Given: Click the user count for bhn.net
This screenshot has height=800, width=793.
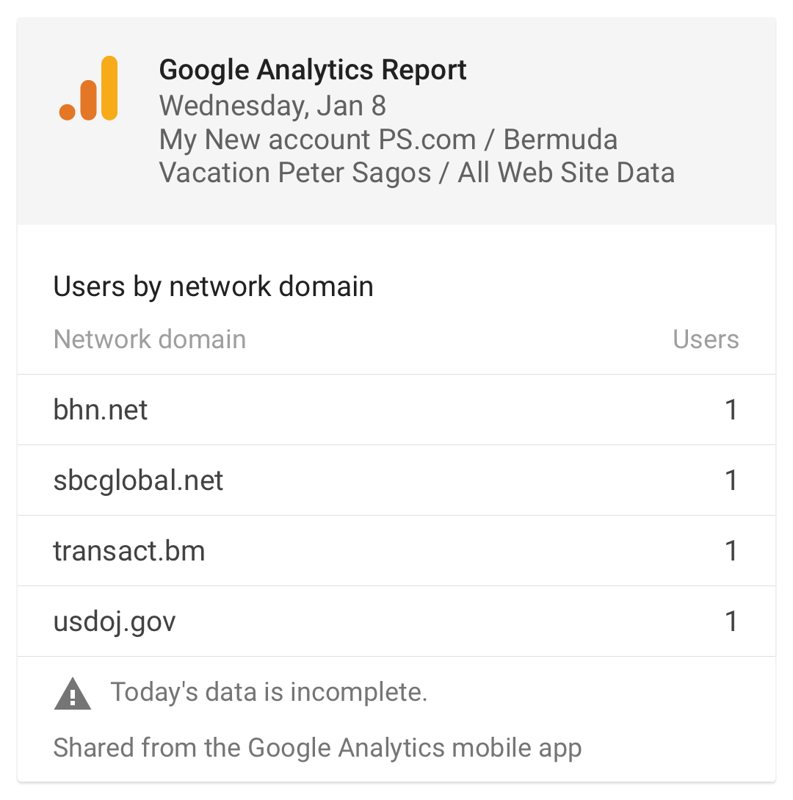Looking at the screenshot, I should click(731, 410).
